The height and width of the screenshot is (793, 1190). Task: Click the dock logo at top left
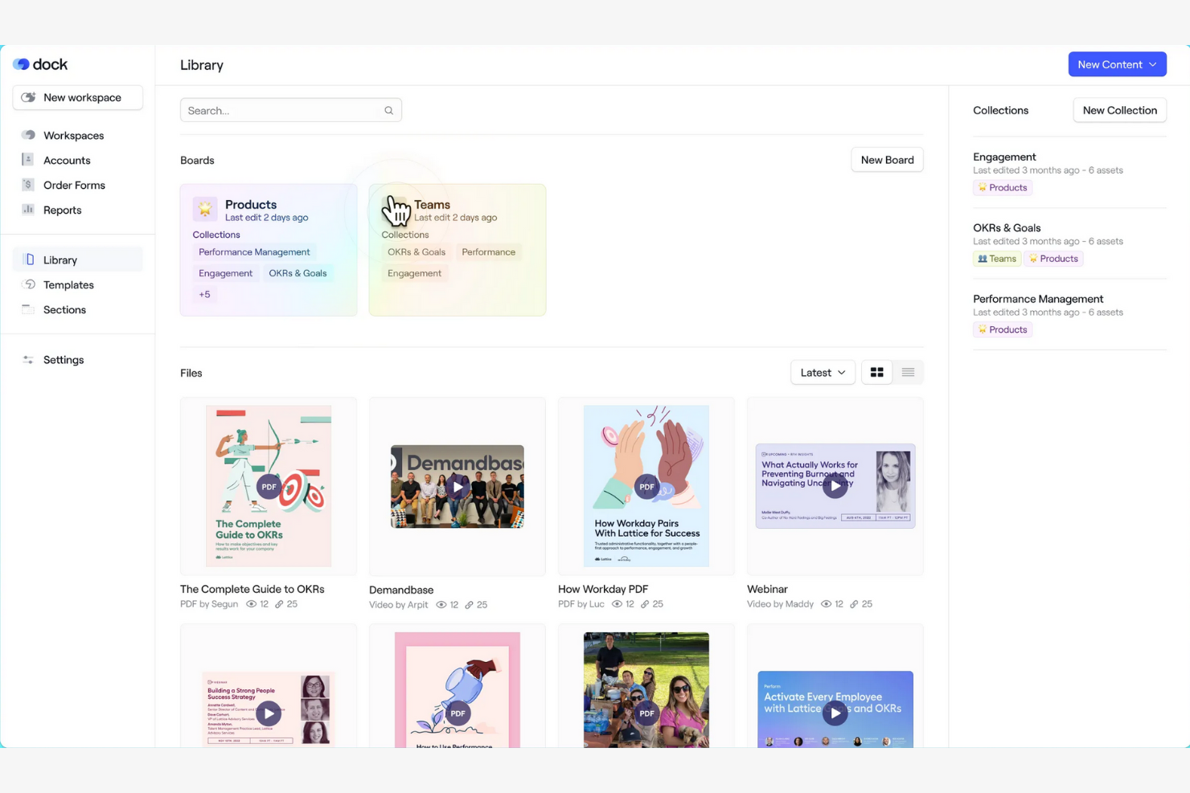tap(40, 63)
